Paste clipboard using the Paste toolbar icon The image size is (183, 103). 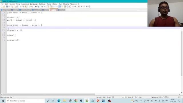coord(26,7)
